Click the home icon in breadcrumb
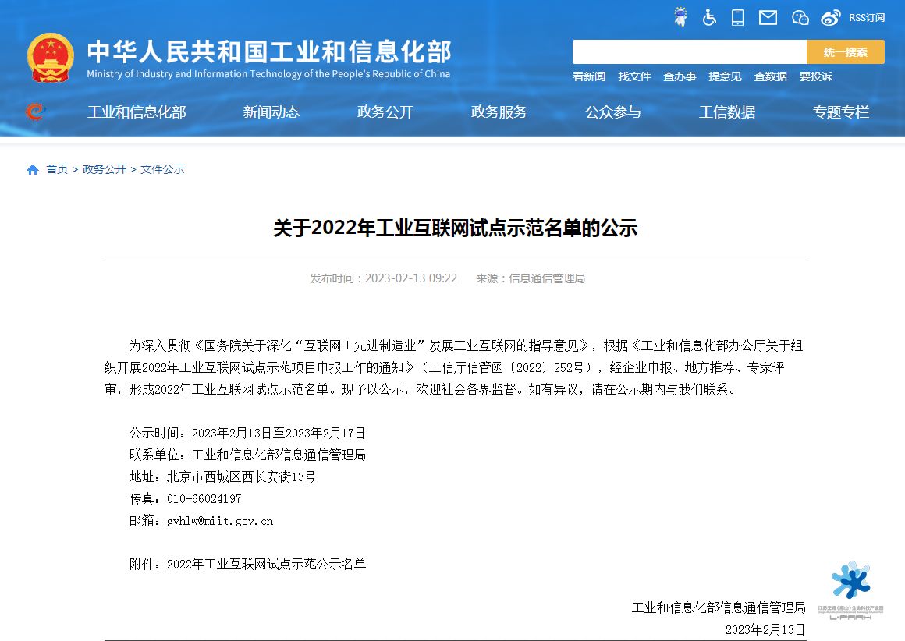This screenshot has height=641, width=905. pyautogui.click(x=33, y=170)
